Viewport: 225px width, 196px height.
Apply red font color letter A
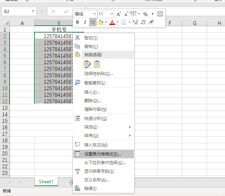click(x=112, y=22)
